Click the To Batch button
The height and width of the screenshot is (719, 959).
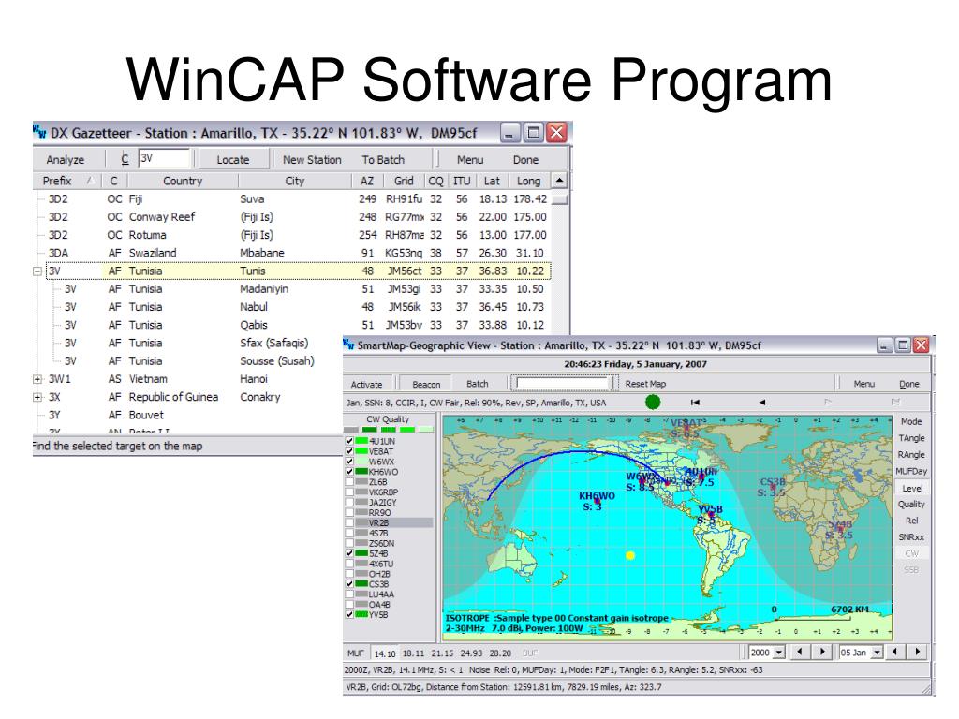point(383,159)
